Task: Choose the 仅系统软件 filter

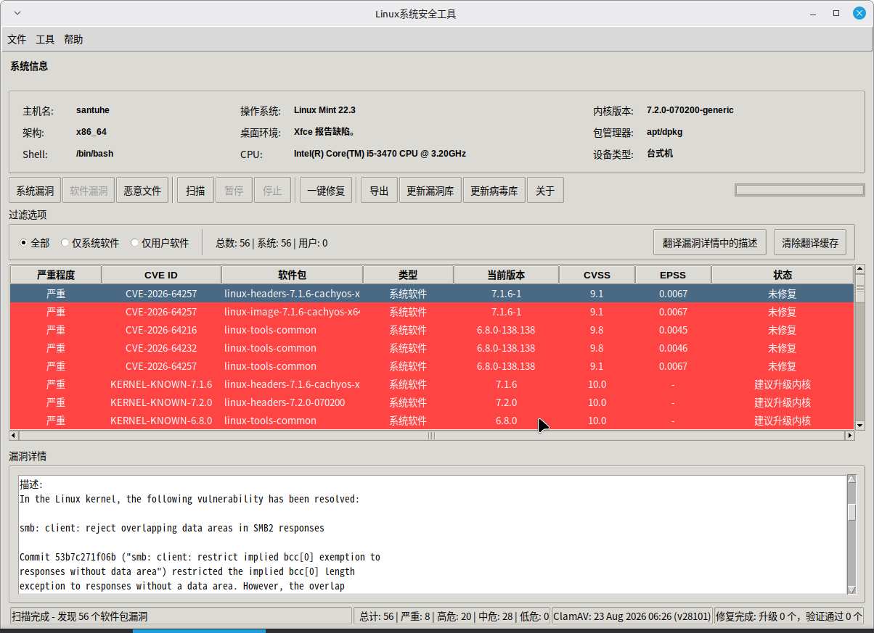Action: [90, 243]
